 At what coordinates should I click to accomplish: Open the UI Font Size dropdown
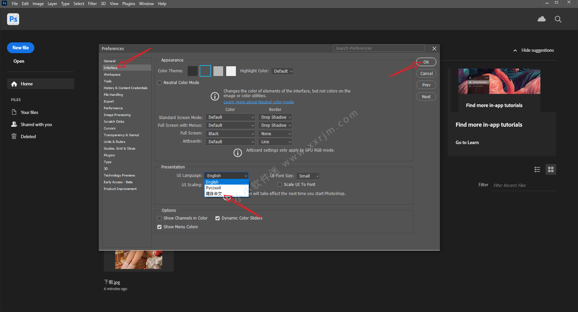click(308, 176)
